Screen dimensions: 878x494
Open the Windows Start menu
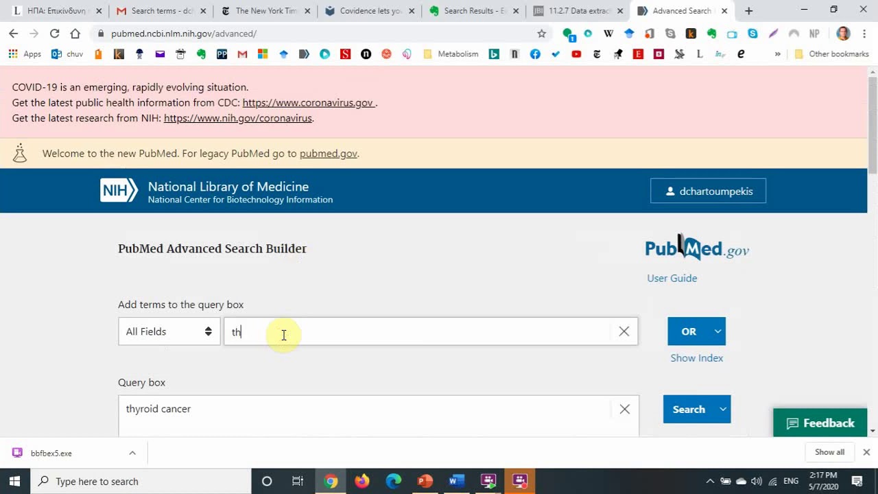point(14,481)
